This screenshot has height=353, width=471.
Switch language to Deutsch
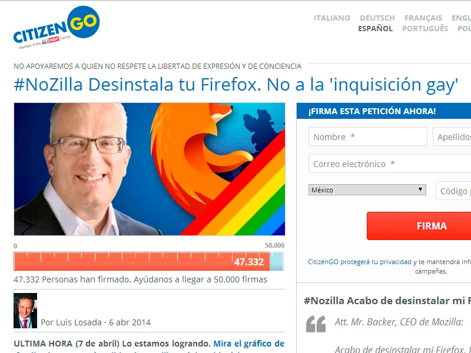pyautogui.click(x=377, y=18)
